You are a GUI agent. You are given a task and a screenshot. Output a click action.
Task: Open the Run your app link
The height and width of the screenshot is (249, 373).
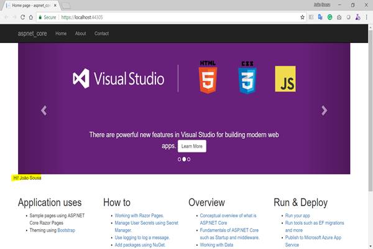coord(298,215)
